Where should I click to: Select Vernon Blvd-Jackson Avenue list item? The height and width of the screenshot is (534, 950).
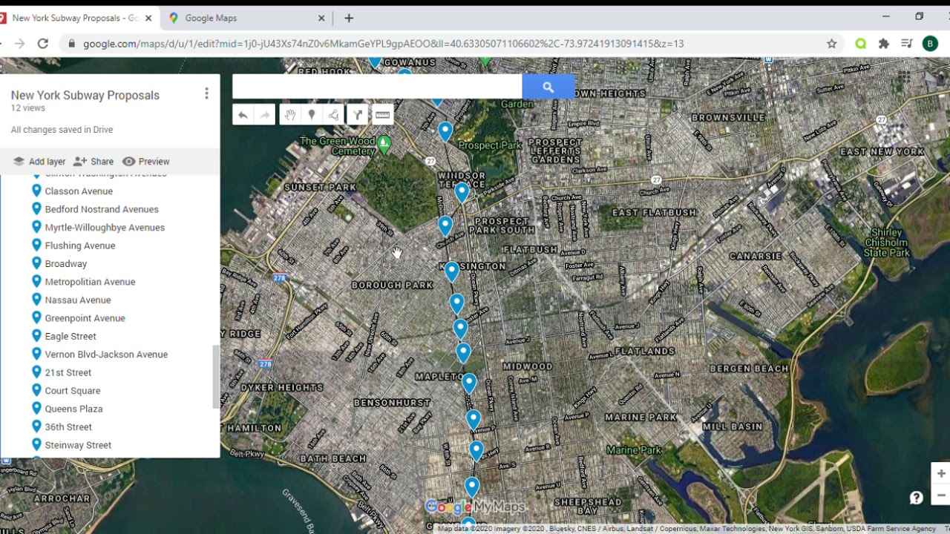[106, 355]
